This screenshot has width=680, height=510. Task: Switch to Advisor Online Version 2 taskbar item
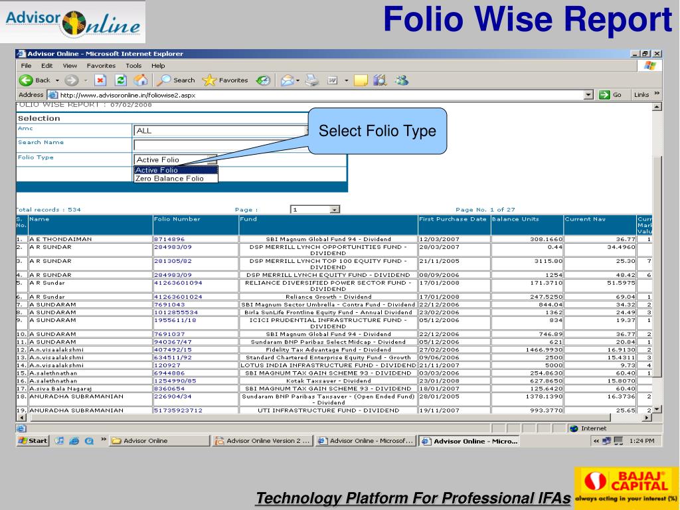tap(263, 441)
